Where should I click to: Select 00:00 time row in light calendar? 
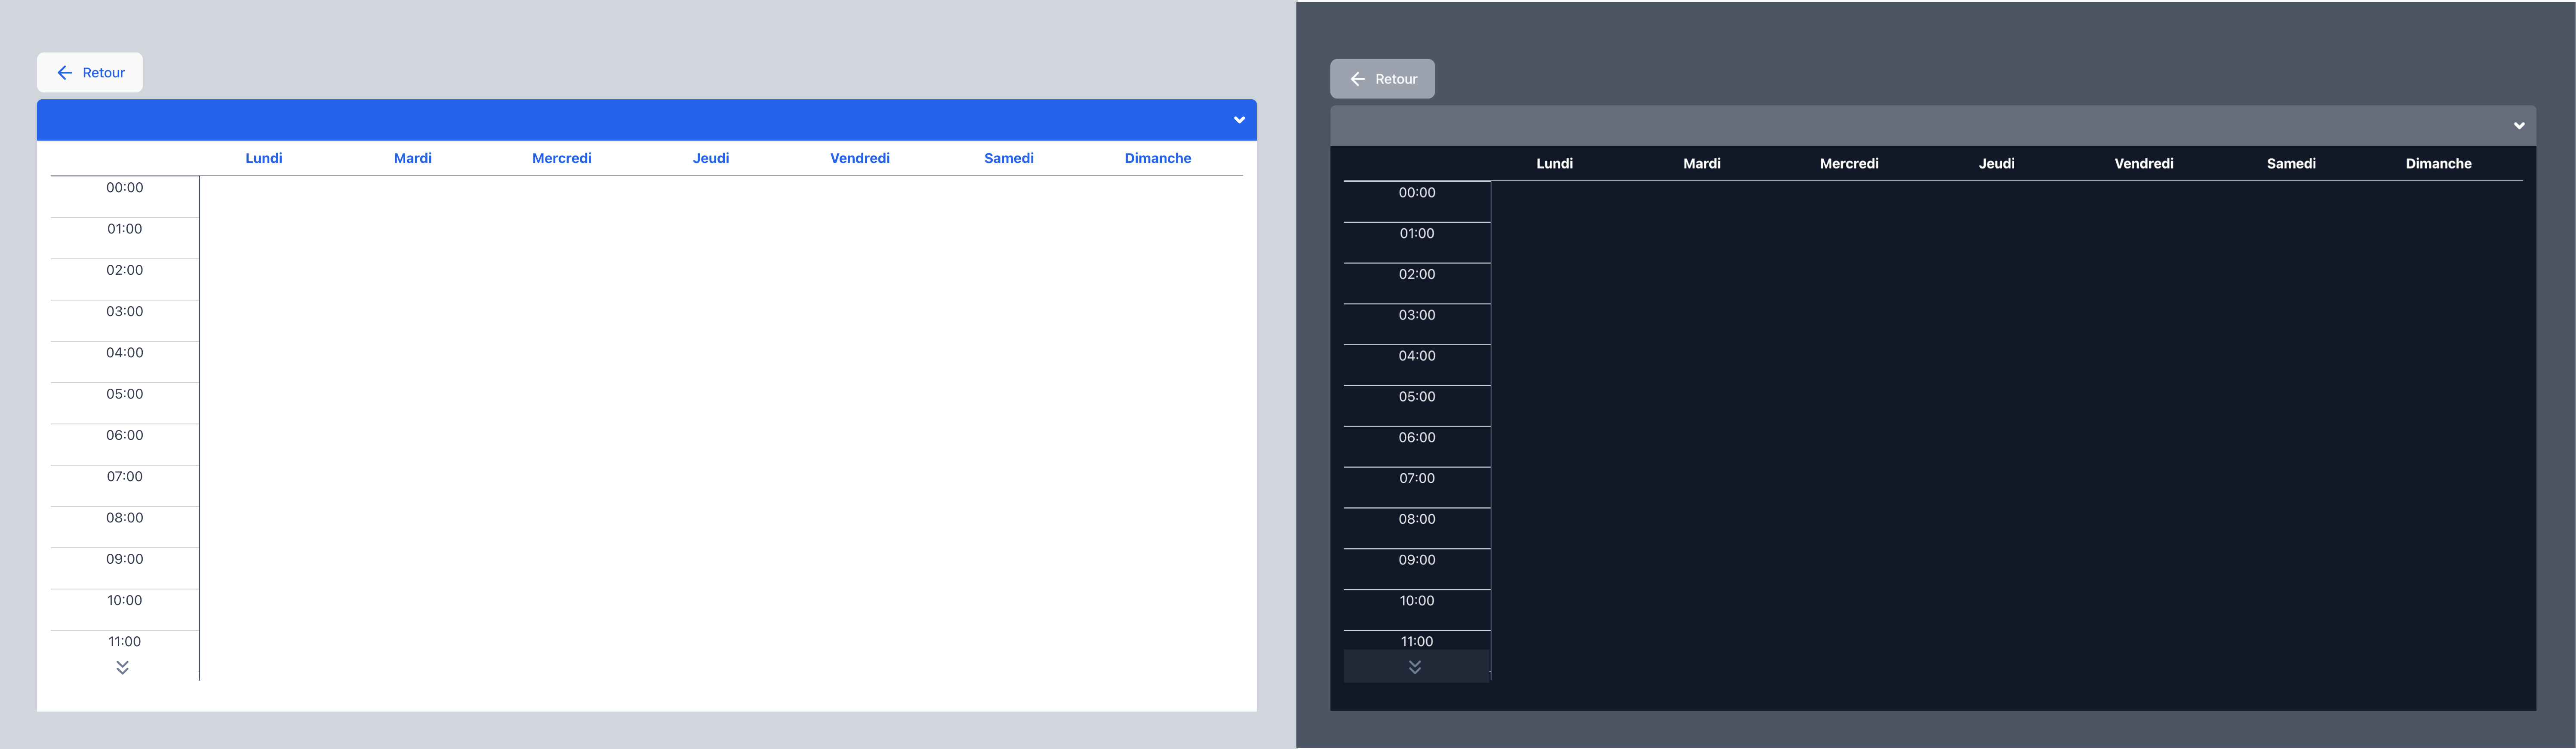click(125, 188)
